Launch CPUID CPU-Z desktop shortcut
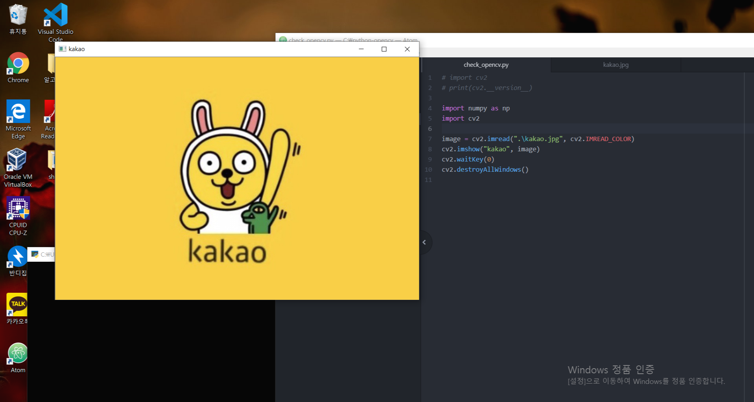The image size is (754, 402). point(18,216)
